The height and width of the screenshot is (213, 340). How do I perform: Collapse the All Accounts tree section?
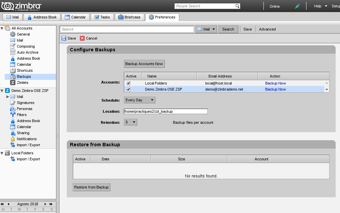tap(2, 28)
